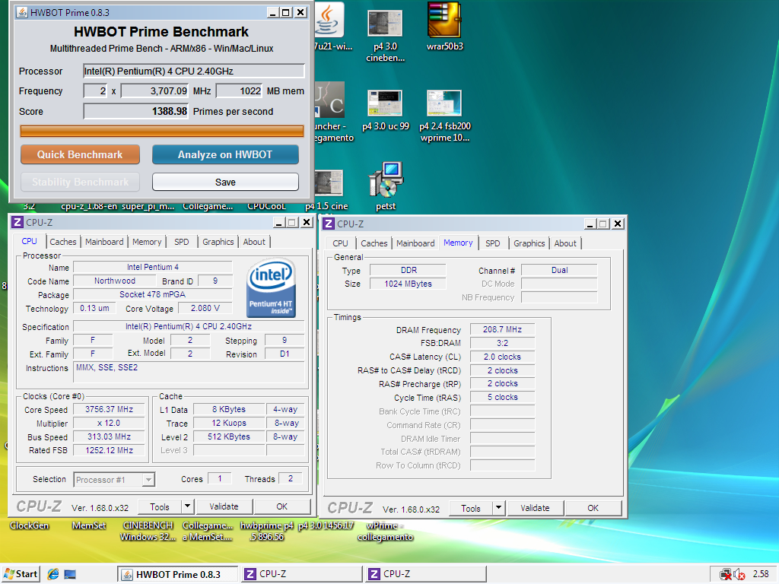Click the DRAM Frequency value 208.7 MHz
Viewport: 779px width, 584px height.
coord(502,330)
